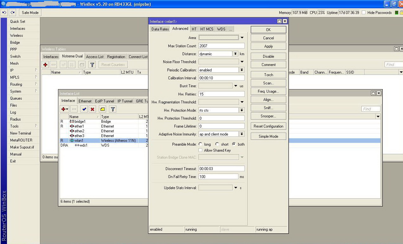This screenshot has width=403, height=244.
Task: Click the redo arrow in top toolbar
Action: [12, 13]
